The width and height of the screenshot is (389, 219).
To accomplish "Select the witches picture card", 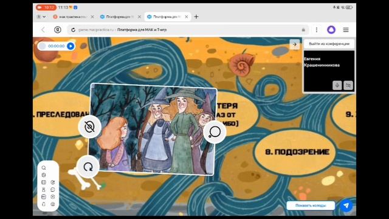I will (x=153, y=129).
